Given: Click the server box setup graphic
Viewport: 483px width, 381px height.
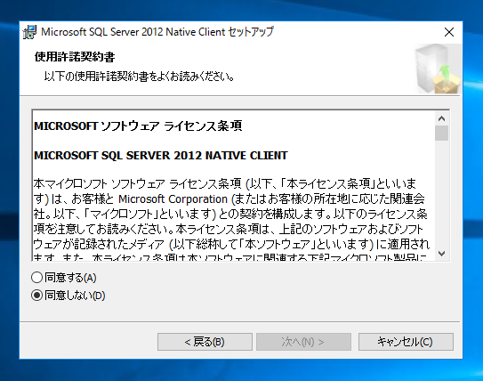Looking at the screenshot, I should pos(437,69).
